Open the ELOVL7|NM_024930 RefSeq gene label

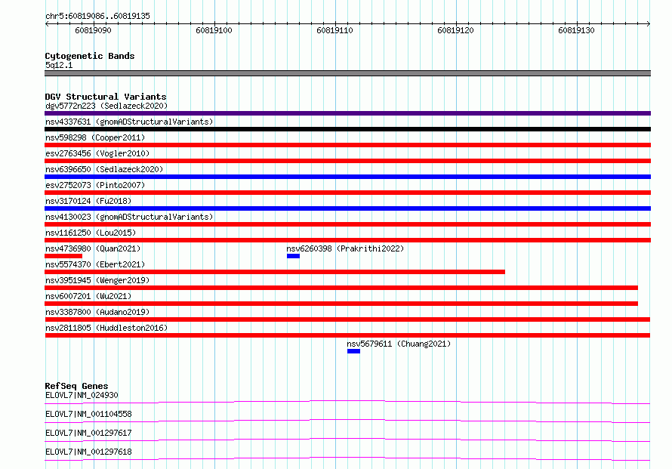(82, 395)
